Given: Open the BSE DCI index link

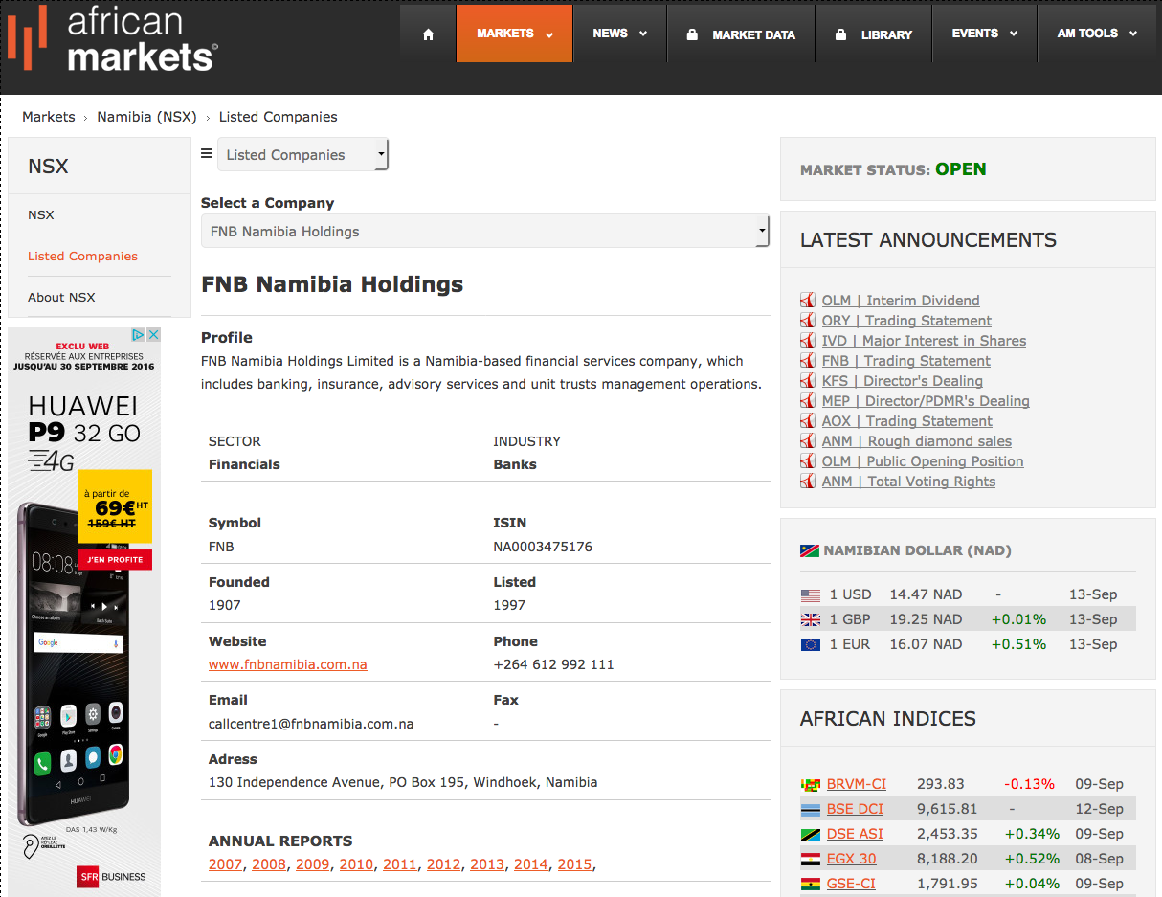Looking at the screenshot, I should 855,809.
